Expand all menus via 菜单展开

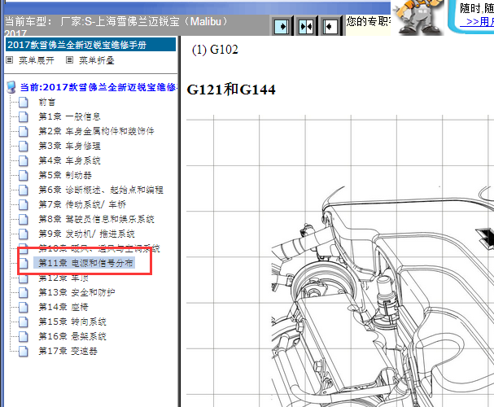coord(37,60)
